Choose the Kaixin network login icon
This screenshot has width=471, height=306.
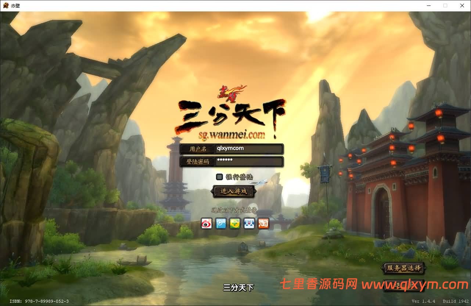(x=235, y=223)
